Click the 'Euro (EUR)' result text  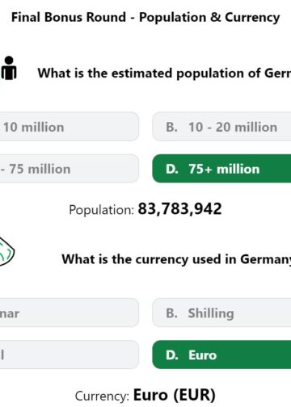[175, 395]
